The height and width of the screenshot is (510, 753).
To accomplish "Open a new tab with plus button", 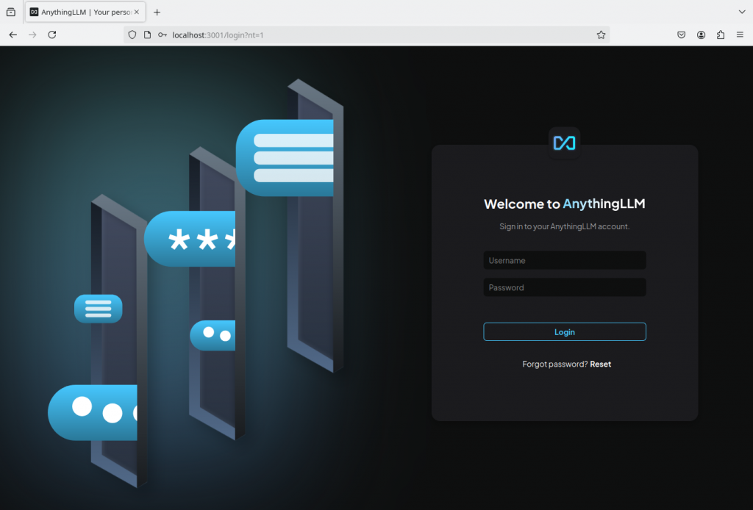I will coord(157,12).
